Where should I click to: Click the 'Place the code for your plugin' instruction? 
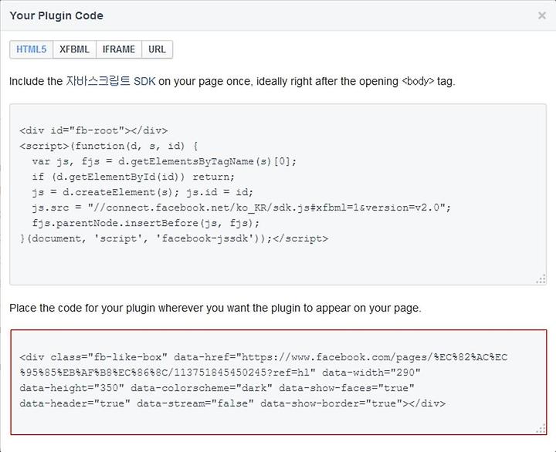pyautogui.click(x=215, y=309)
